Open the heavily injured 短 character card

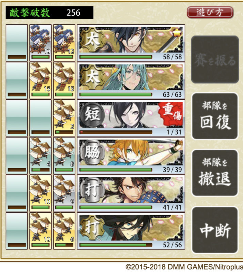(x=131, y=118)
